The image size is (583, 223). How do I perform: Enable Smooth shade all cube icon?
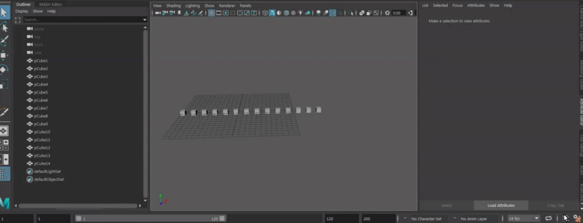coord(272,13)
